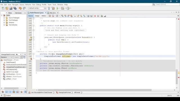The height and width of the screenshot is (101, 180).
Task: Collapse changeDateFormat fold at line 137
Action: [x=33, y=54]
